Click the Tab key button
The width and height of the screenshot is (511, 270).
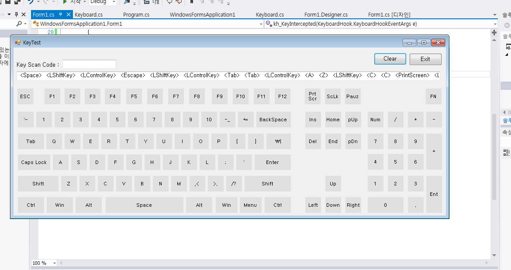pyautogui.click(x=31, y=141)
